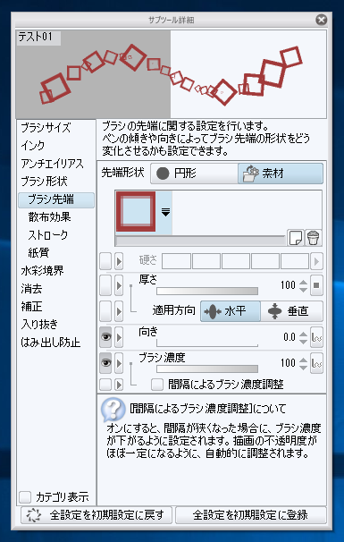Select 水彩境界 category
Image resolution: width=344 pixels, height=542 pixels.
point(42,271)
